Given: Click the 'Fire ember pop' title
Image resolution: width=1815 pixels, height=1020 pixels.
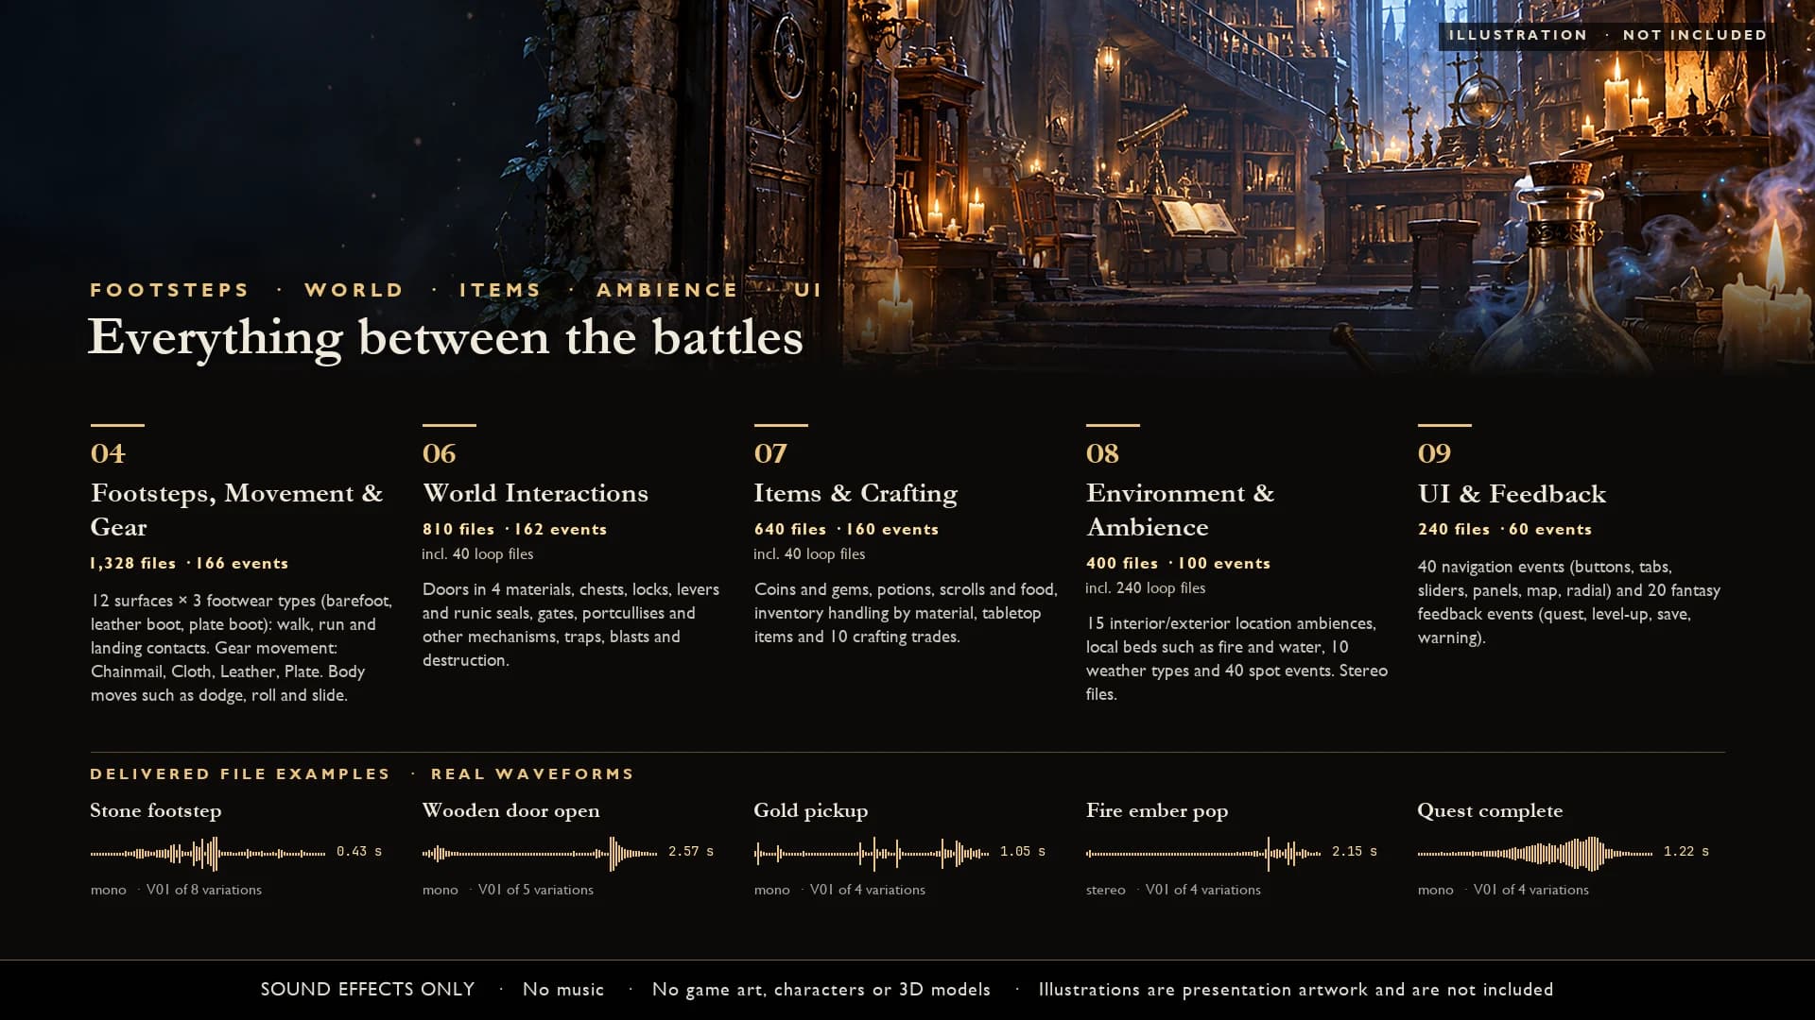Looking at the screenshot, I should pyautogui.click(x=1157, y=811).
